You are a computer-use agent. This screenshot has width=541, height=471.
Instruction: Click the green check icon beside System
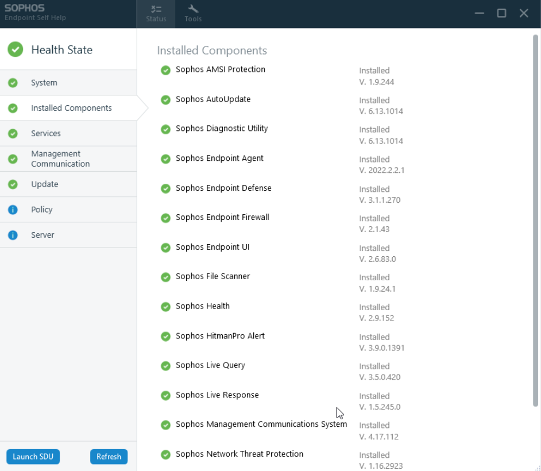click(13, 83)
